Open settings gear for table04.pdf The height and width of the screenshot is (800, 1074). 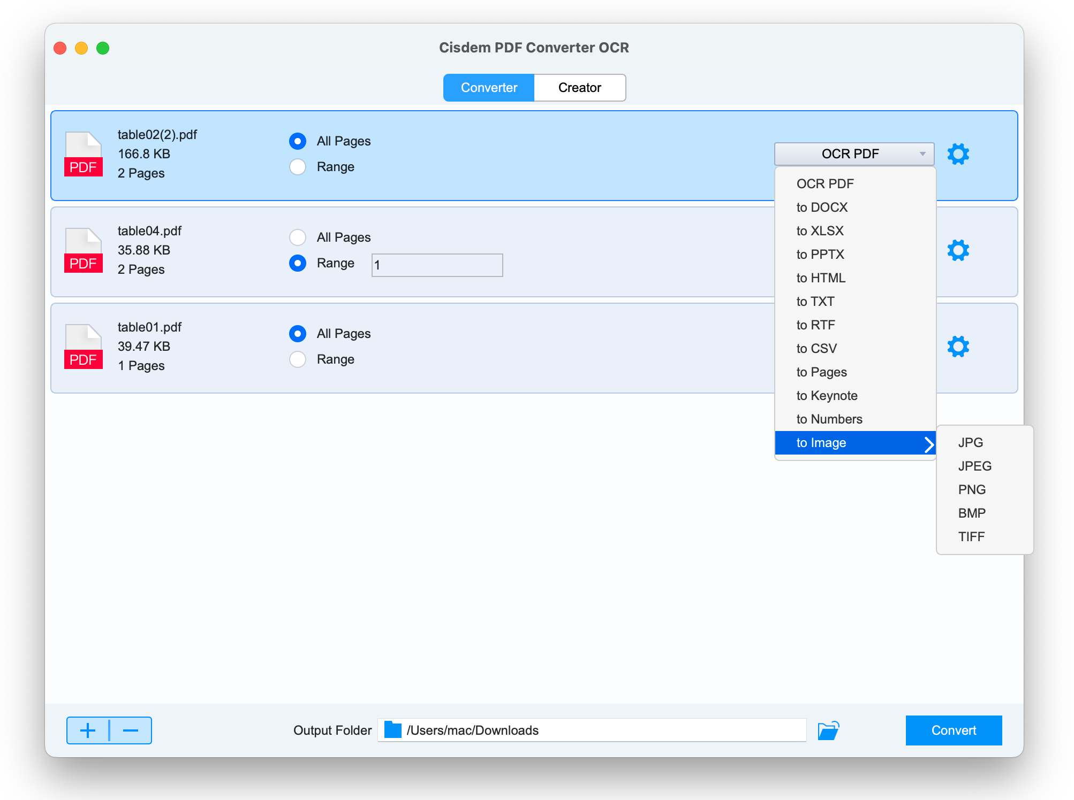pyautogui.click(x=958, y=250)
